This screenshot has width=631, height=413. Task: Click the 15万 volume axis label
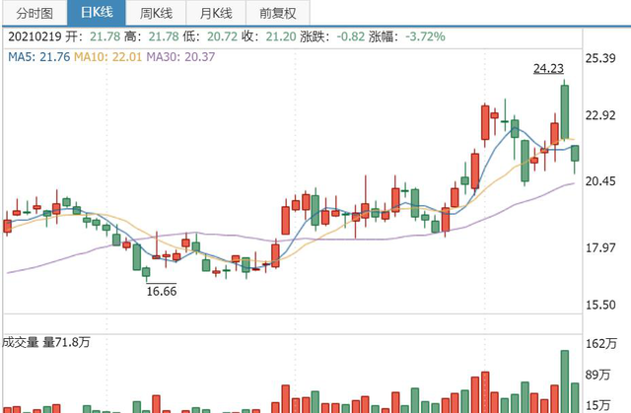598,405
